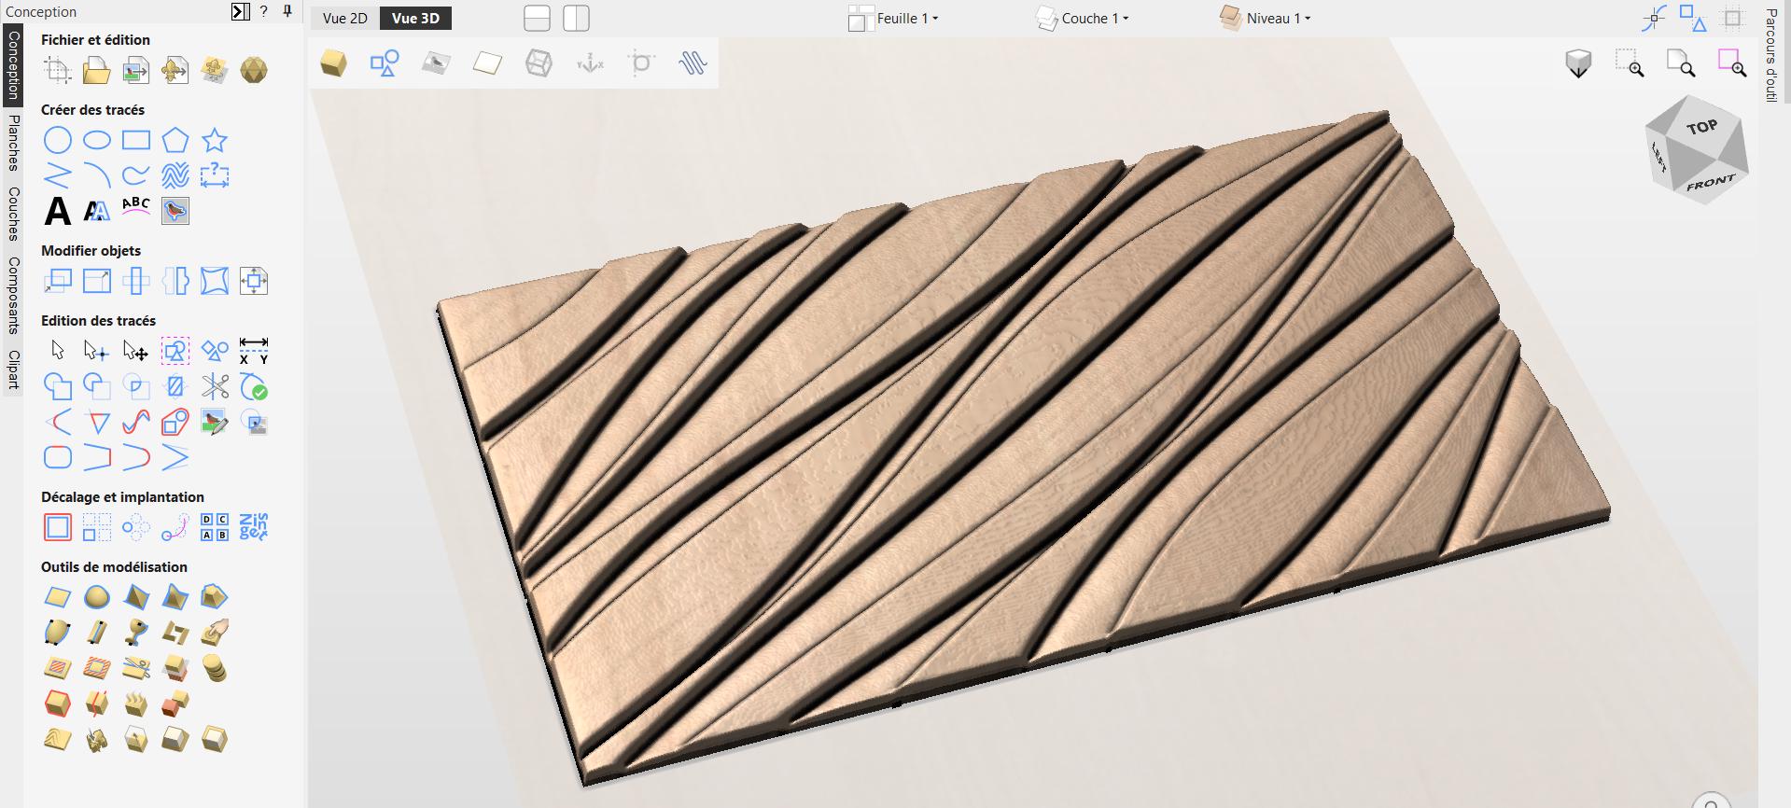
Task: Select the Conception side tab
Action: coord(13,65)
